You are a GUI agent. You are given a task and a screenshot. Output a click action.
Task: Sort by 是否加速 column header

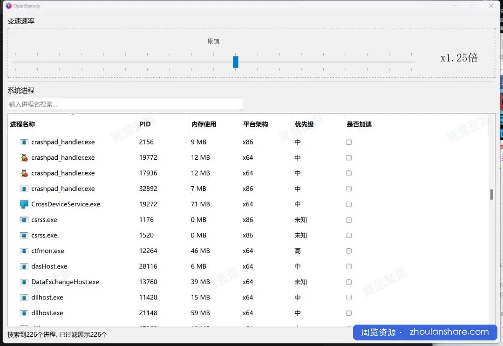click(359, 124)
